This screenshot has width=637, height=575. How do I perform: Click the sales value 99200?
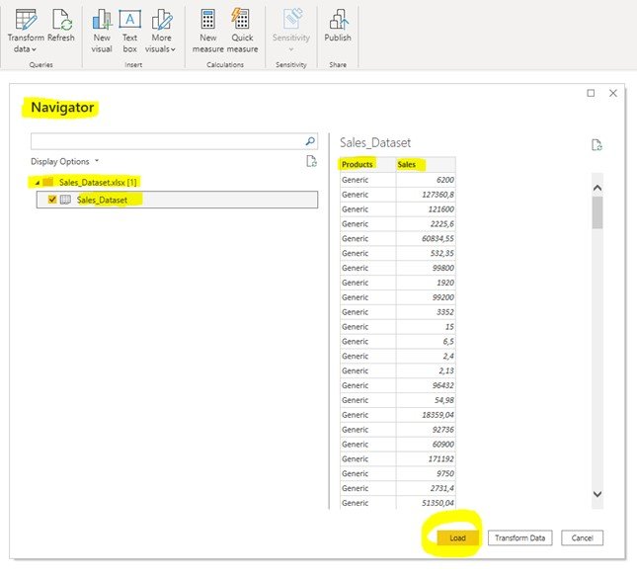click(x=443, y=297)
